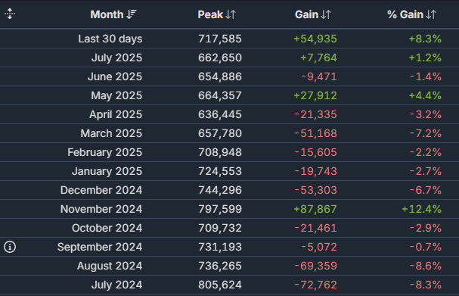Select the December 2024 row label
Screen dimensions: 459x296
101,190
